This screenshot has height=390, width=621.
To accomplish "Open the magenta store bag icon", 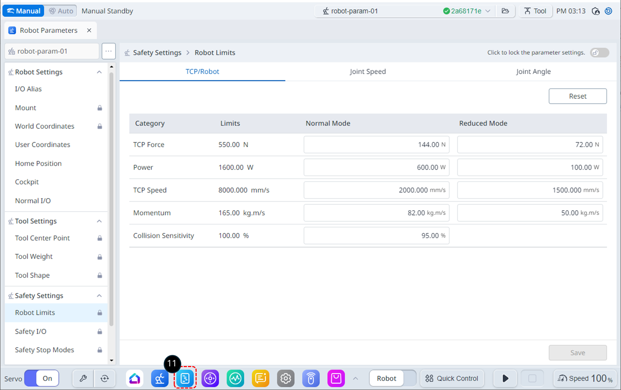I will coord(336,378).
